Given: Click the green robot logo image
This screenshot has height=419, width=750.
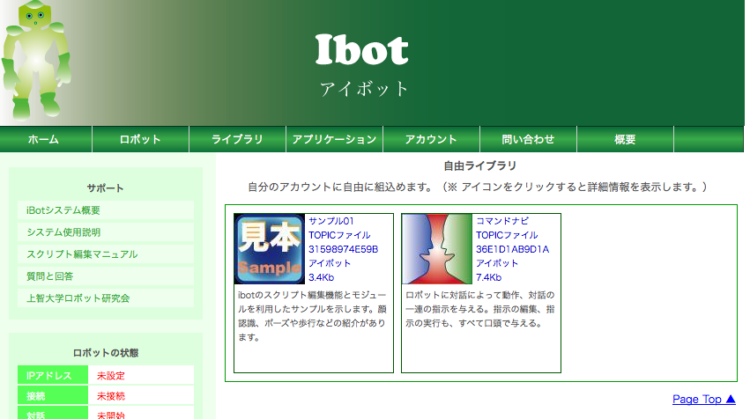Looking at the screenshot, I should pos(36,60).
